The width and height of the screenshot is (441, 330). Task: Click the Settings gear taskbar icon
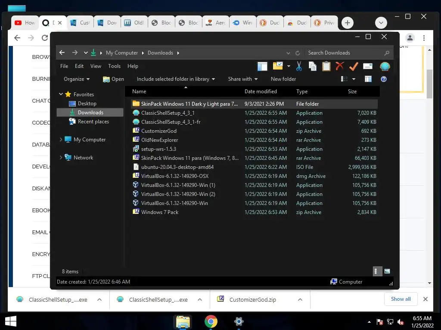[x=239, y=321]
